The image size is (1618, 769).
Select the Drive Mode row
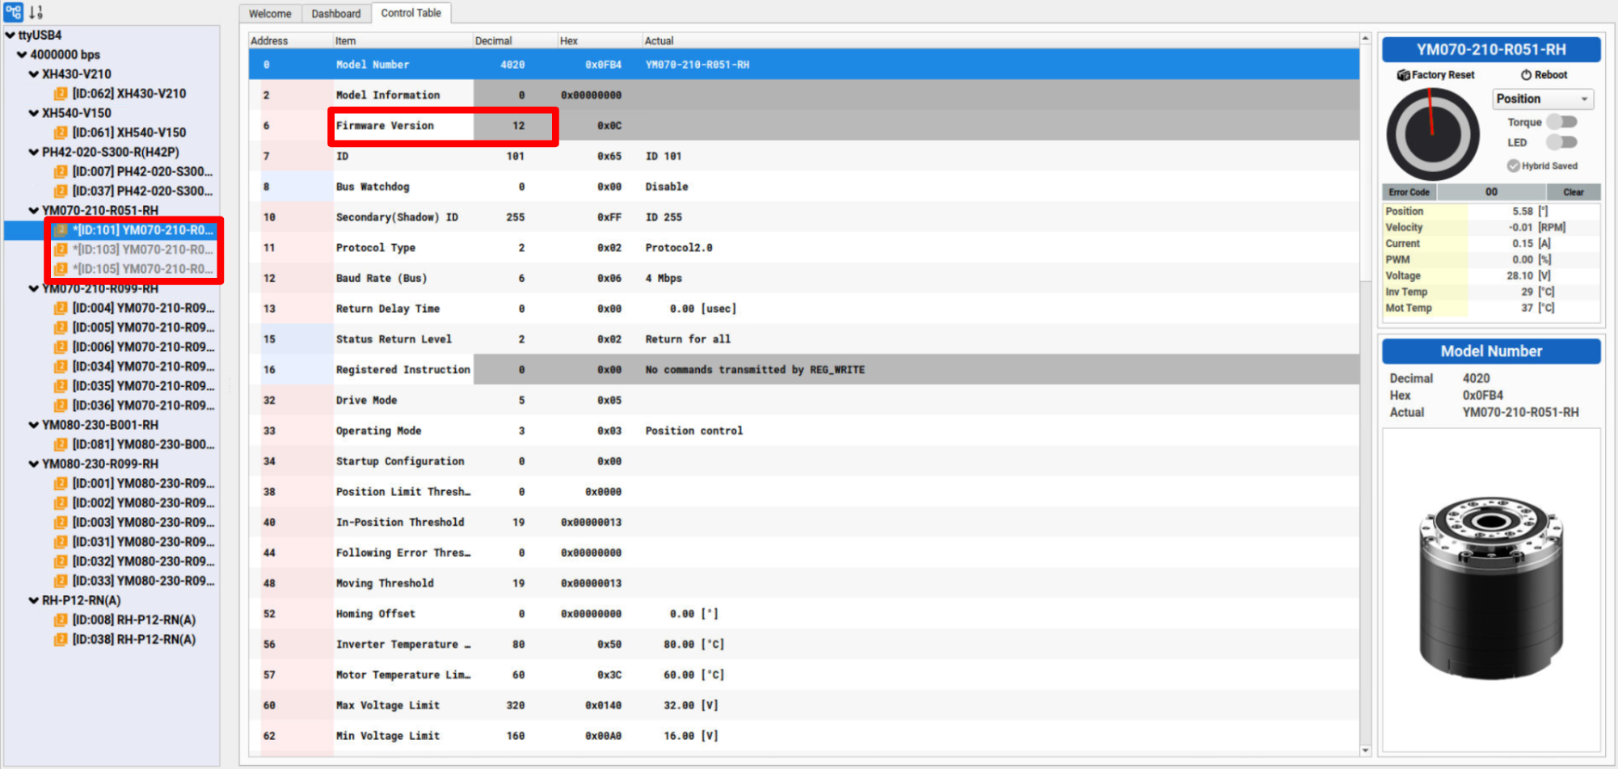[804, 400]
